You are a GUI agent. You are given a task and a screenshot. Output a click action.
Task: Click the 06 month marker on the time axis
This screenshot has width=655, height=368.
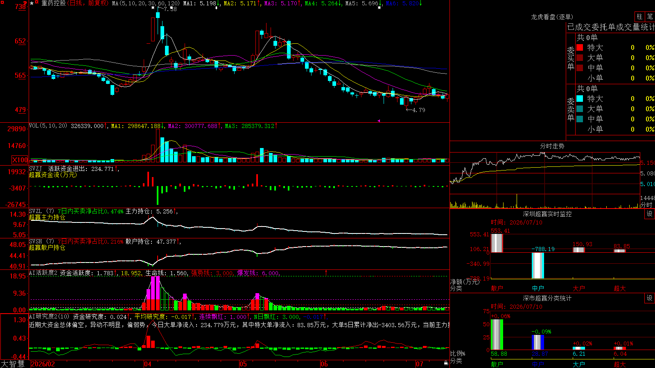tap(324, 364)
